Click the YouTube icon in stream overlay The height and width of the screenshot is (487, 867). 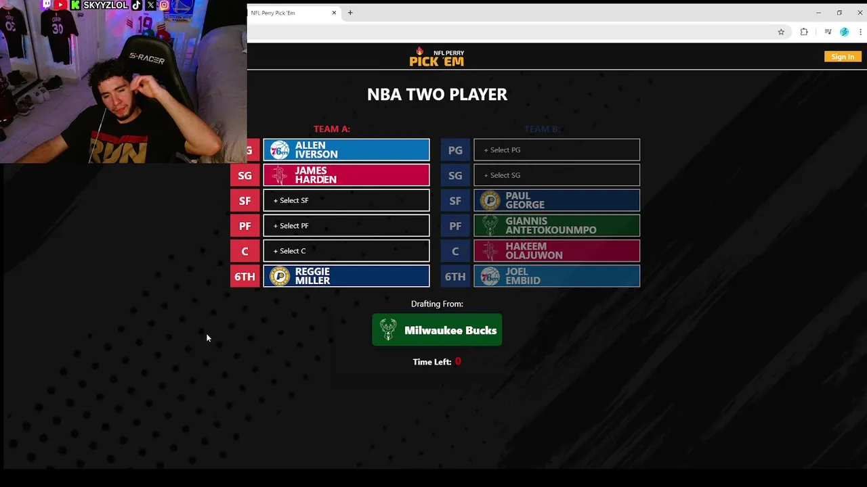point(60,5)
